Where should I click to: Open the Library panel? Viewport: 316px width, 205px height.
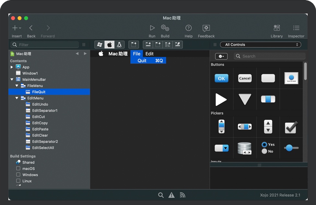click(x=276, y=28)
